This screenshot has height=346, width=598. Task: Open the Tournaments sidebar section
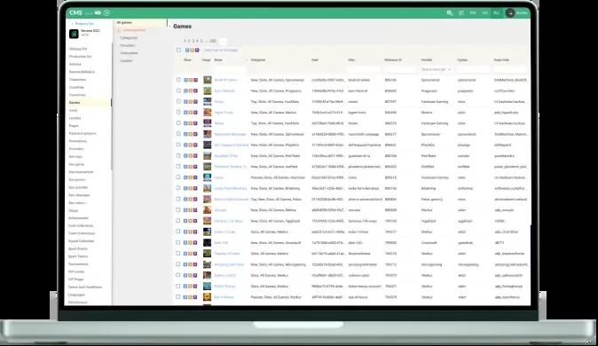[78, 264]
